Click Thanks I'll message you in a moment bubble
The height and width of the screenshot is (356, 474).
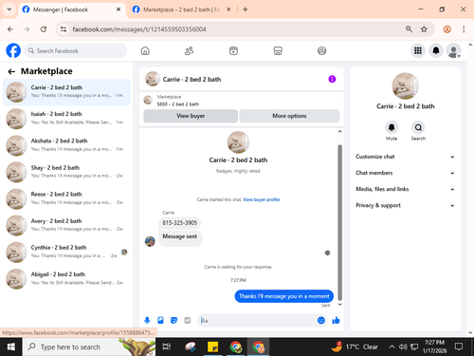[x=283, y=296]
